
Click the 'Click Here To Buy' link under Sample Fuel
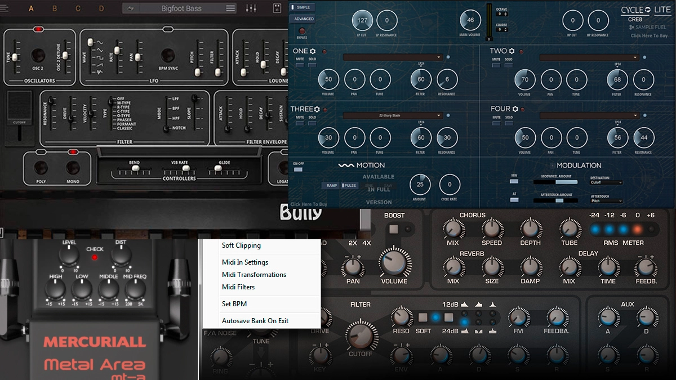[x=649, y=36]
